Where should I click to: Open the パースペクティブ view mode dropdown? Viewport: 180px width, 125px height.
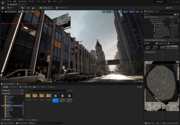[x=11, y=12]
